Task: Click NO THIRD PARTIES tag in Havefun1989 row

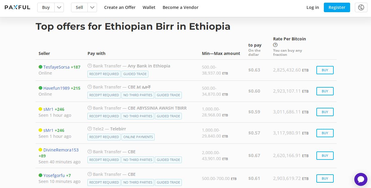Action: point(138,95)
